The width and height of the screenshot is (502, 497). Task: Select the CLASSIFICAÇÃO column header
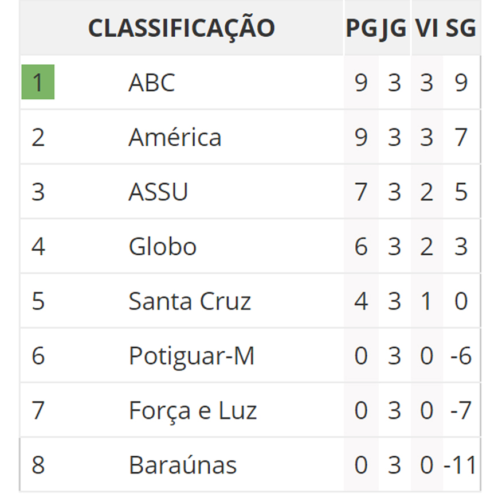click(x=182, y=28)
